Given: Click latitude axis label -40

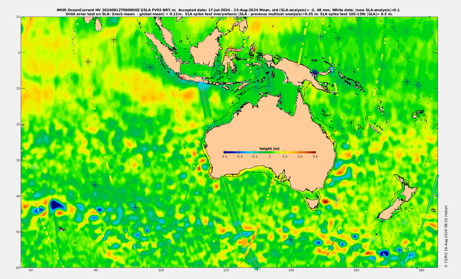Looking at the screenshot, I should click(17, 196).
